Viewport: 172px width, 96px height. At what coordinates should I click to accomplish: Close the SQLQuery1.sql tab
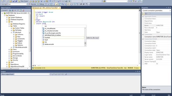tap(60, 8)
